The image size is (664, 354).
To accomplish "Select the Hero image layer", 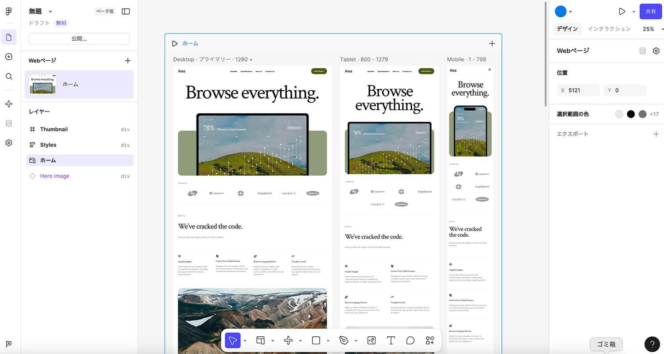I will (x=55, y=176).
